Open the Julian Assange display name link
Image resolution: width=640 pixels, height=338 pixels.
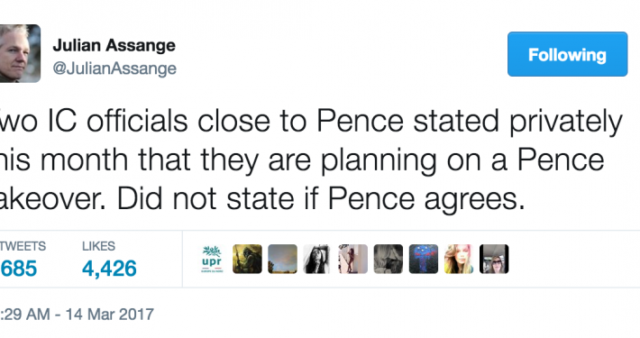(x=114, y=45)
